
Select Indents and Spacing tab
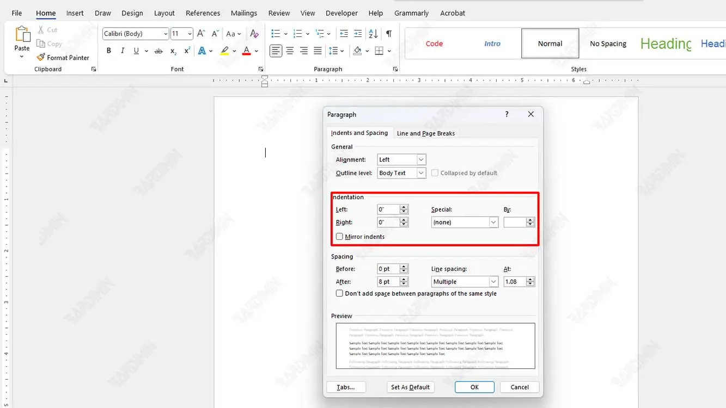pos(359,133)
